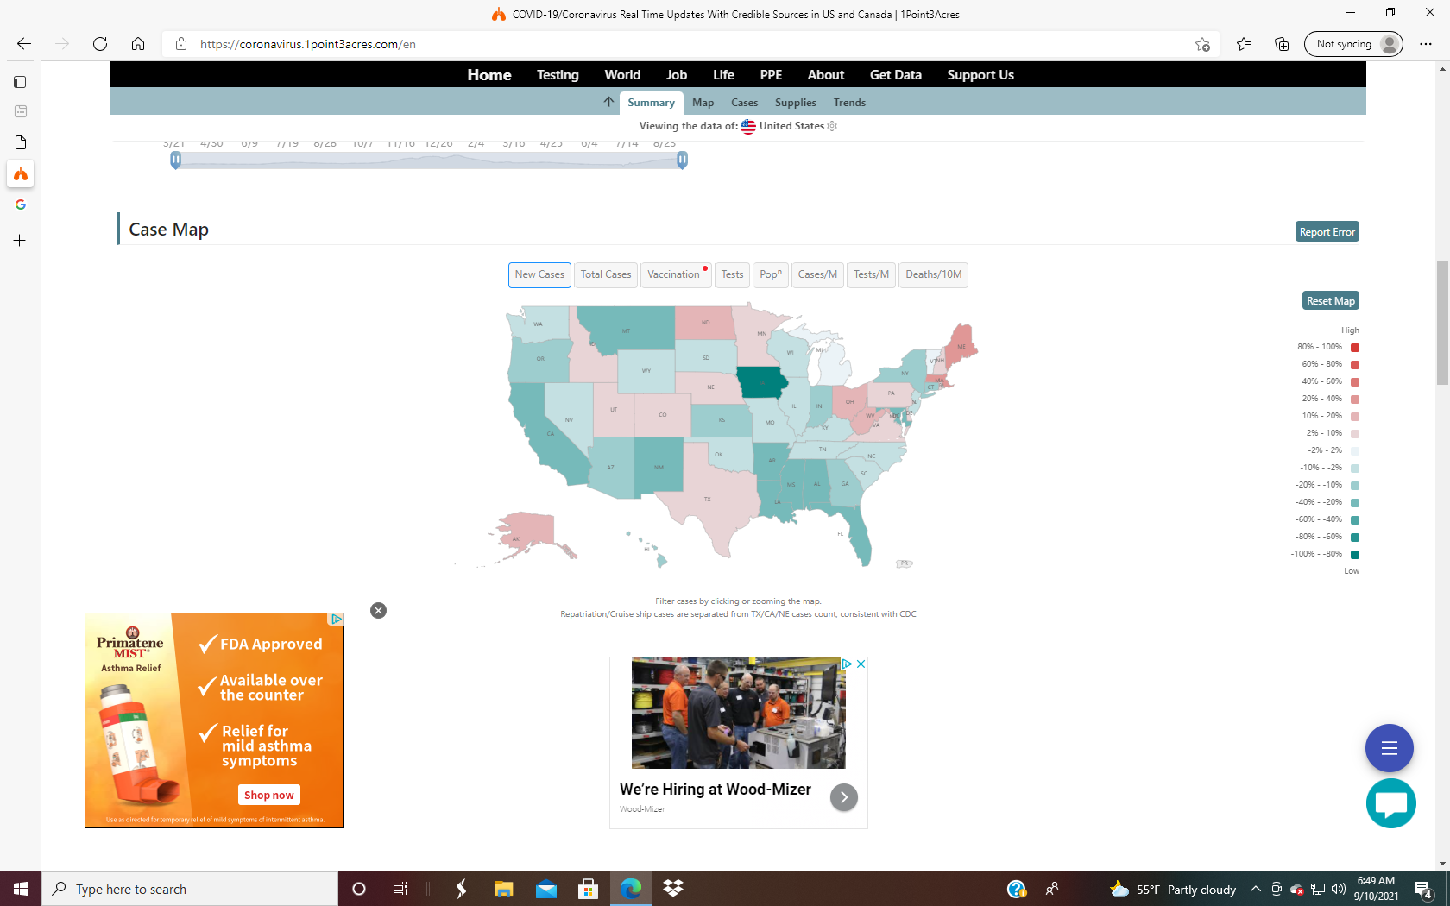Open the favorites list

point(1244,44)
